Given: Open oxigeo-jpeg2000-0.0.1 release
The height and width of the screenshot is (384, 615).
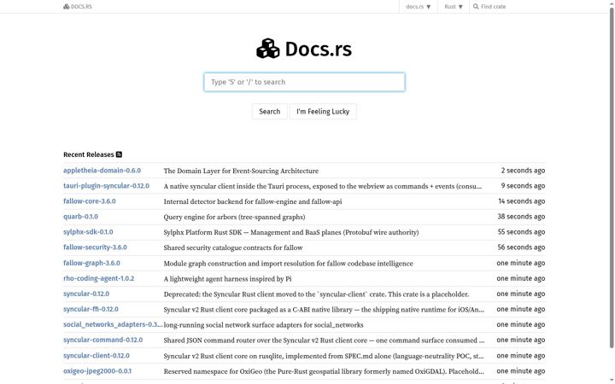Looking at the screenshot, I should coord(97,371).
